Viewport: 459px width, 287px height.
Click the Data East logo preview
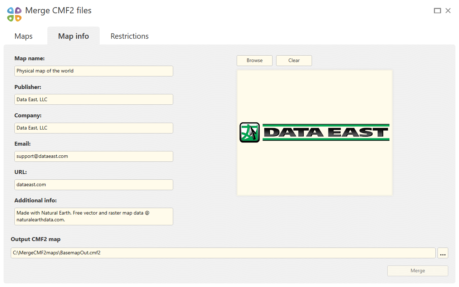[x=314, y=133]
